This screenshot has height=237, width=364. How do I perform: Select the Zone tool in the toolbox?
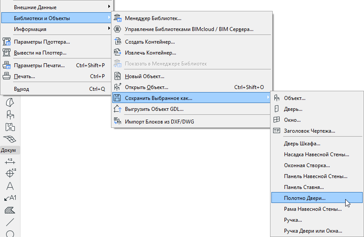[x=10, y=127]
